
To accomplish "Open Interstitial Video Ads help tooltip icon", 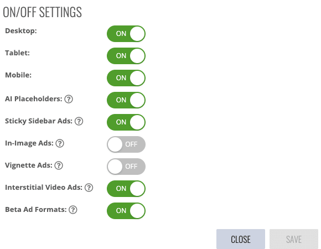I will coord(89,188).
